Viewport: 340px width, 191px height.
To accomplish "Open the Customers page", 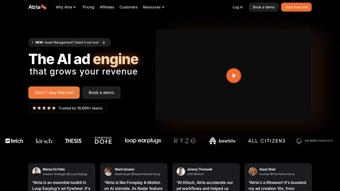I will tap(128, 7).
